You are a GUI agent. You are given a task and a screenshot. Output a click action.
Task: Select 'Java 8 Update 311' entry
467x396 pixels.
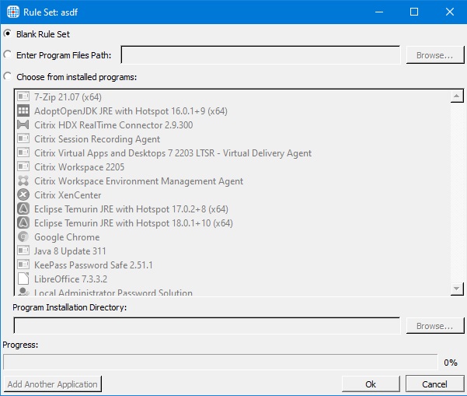coord(70,251)
